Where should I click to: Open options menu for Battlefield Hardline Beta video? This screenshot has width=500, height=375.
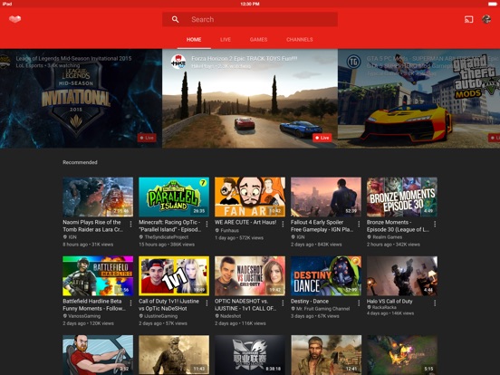click(130, 303)
